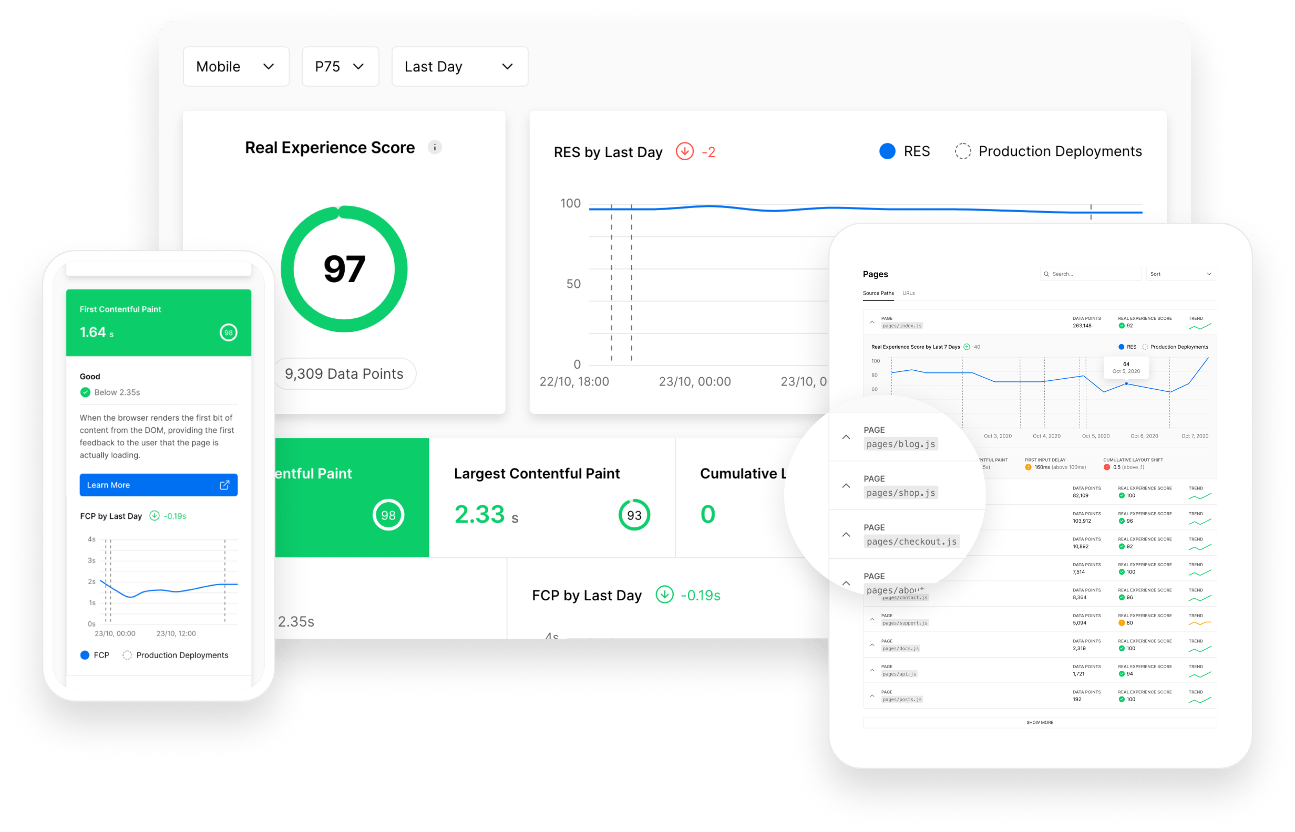Click the orange First Input Delay warning icon

pyautogui.click(x=1027, y=467)
